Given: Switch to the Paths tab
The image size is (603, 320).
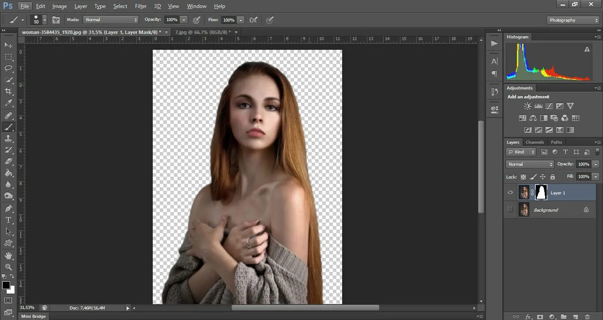Looking at the screenshot, I should point(557,142).
